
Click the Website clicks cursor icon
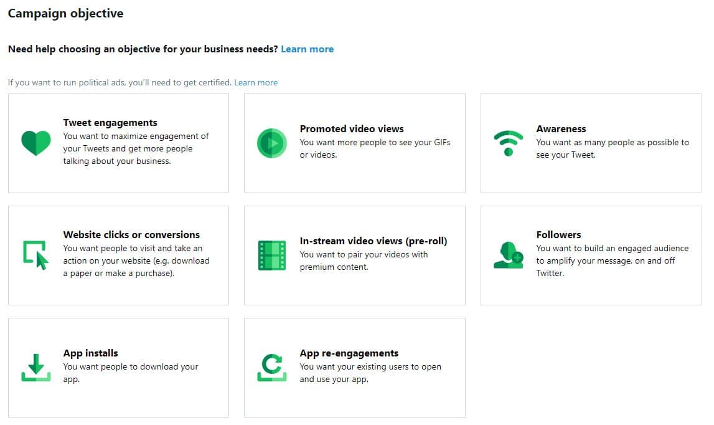coord(35,254)
